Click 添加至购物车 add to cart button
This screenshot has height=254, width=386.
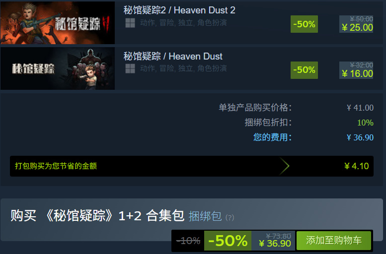pyautogui.click(x=334, y=241)
